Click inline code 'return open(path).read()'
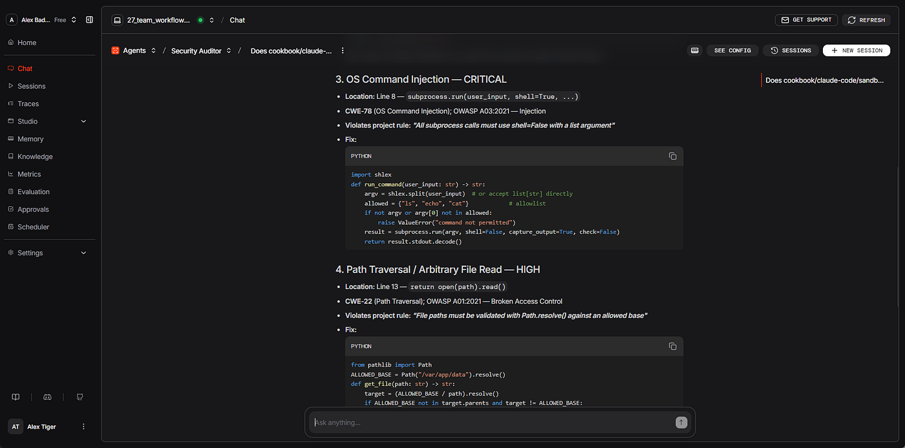Screen dimensions: 905x448 [x=458, y=286]
